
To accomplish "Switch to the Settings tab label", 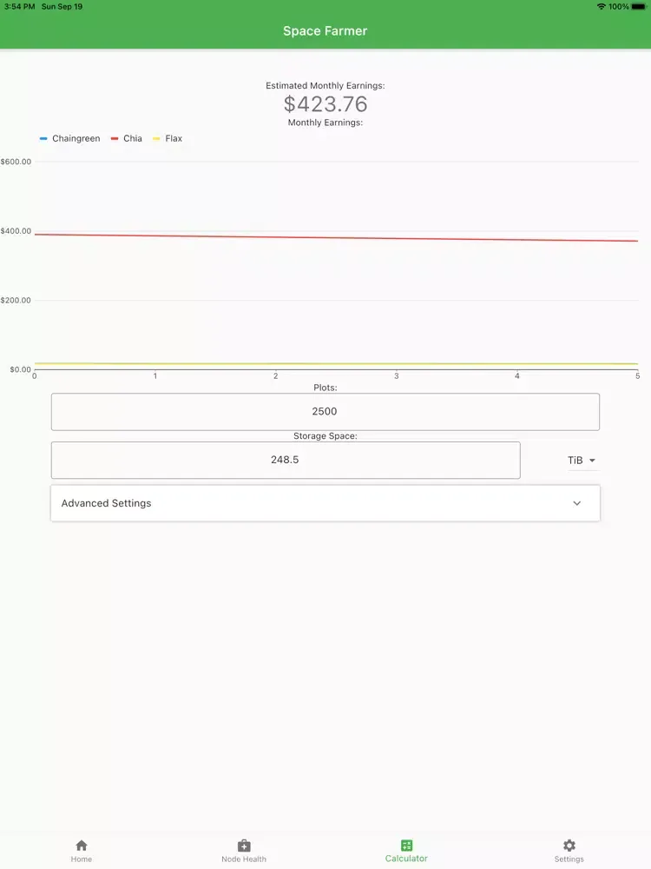I will 569,859.
